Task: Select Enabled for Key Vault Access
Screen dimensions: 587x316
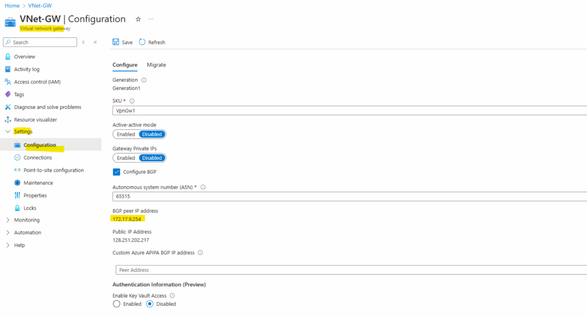Action: (116, 304)
